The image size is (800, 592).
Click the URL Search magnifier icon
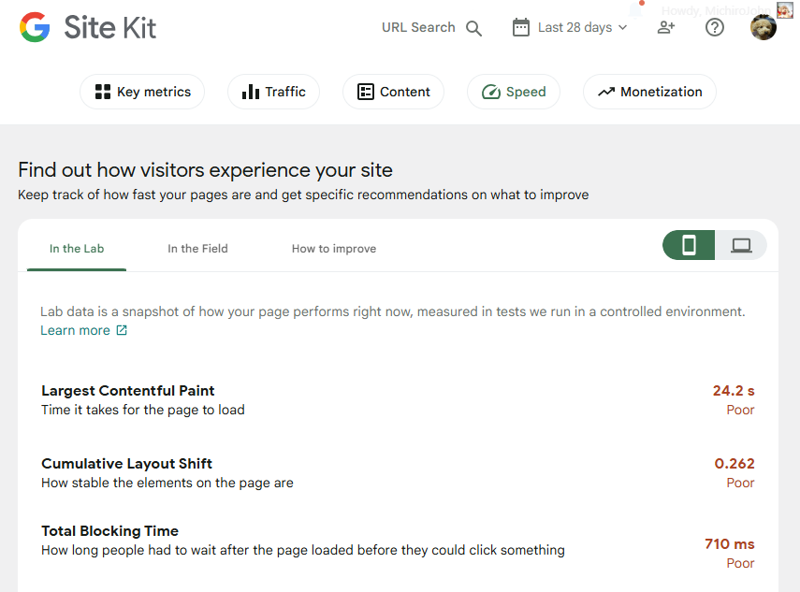click(474, 28)
